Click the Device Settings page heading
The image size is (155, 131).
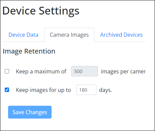[x=41, y=11]
